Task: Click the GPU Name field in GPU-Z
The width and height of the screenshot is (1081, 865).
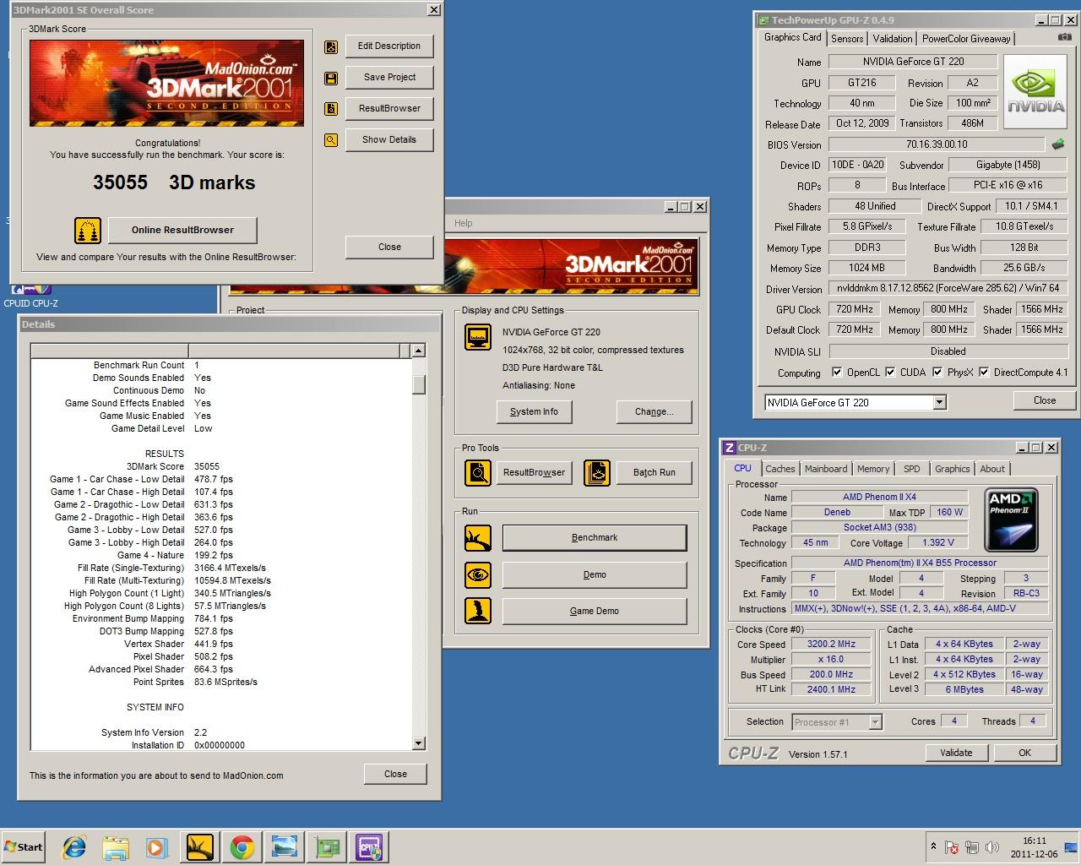Action: [x=913, y=62]
